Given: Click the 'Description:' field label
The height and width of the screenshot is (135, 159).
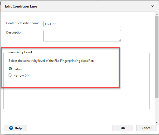Looking at the screenshot, I should pyautogui.click(x=15, y=32).
